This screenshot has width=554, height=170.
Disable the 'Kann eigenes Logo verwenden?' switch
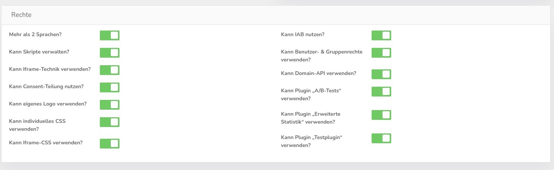pos(109,105)
